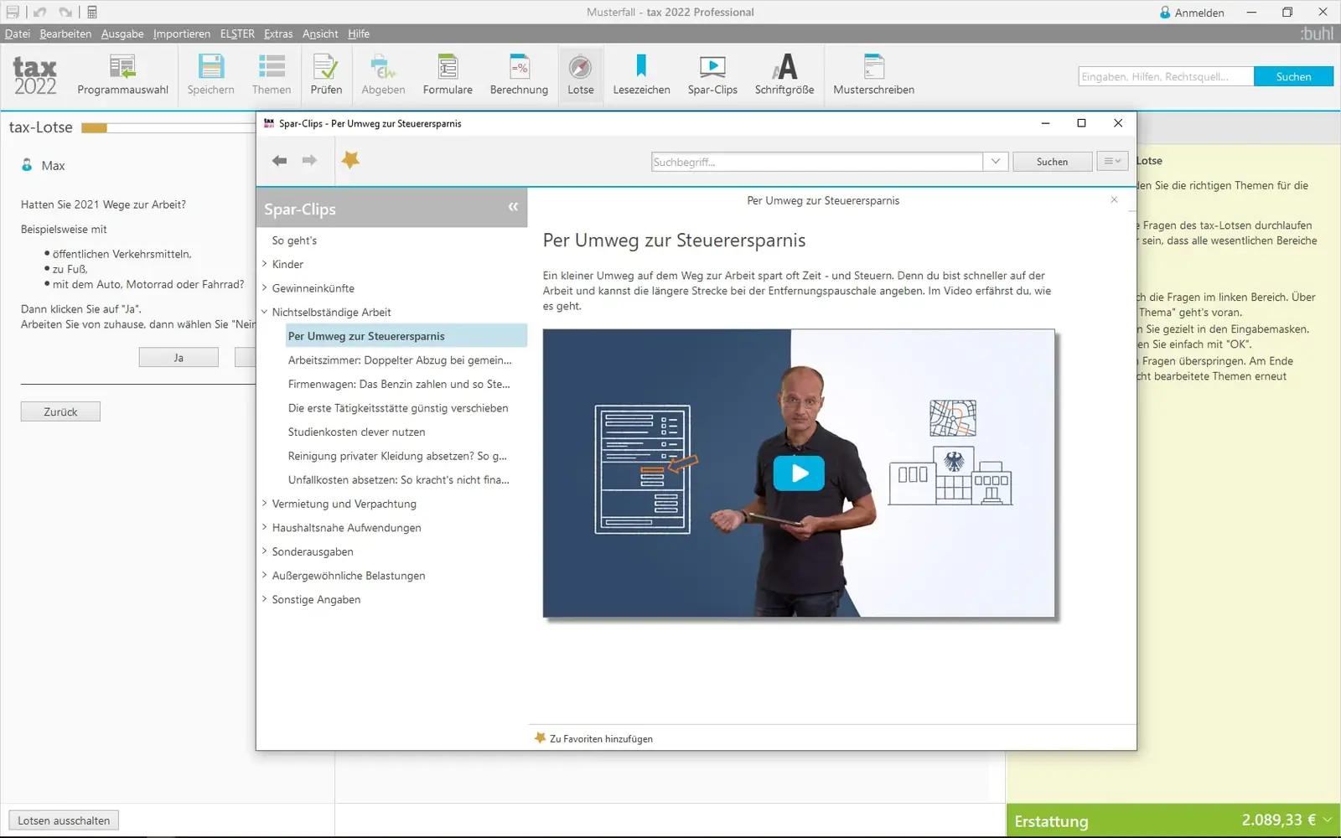Screen dimensions: 1341x838
Task: Click the back arrow in Spar-Clips window
Action: [x=279, y=160]
